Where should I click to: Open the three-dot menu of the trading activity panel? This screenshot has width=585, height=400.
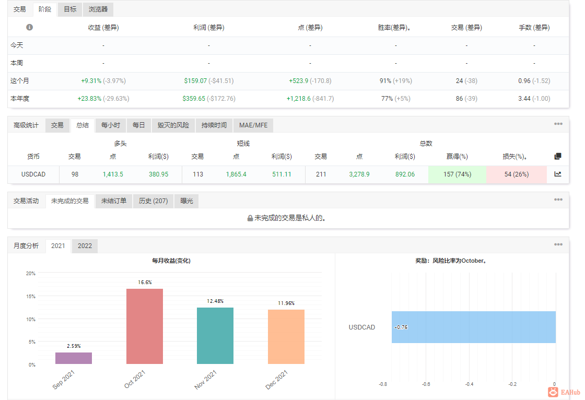coord(558,199)
